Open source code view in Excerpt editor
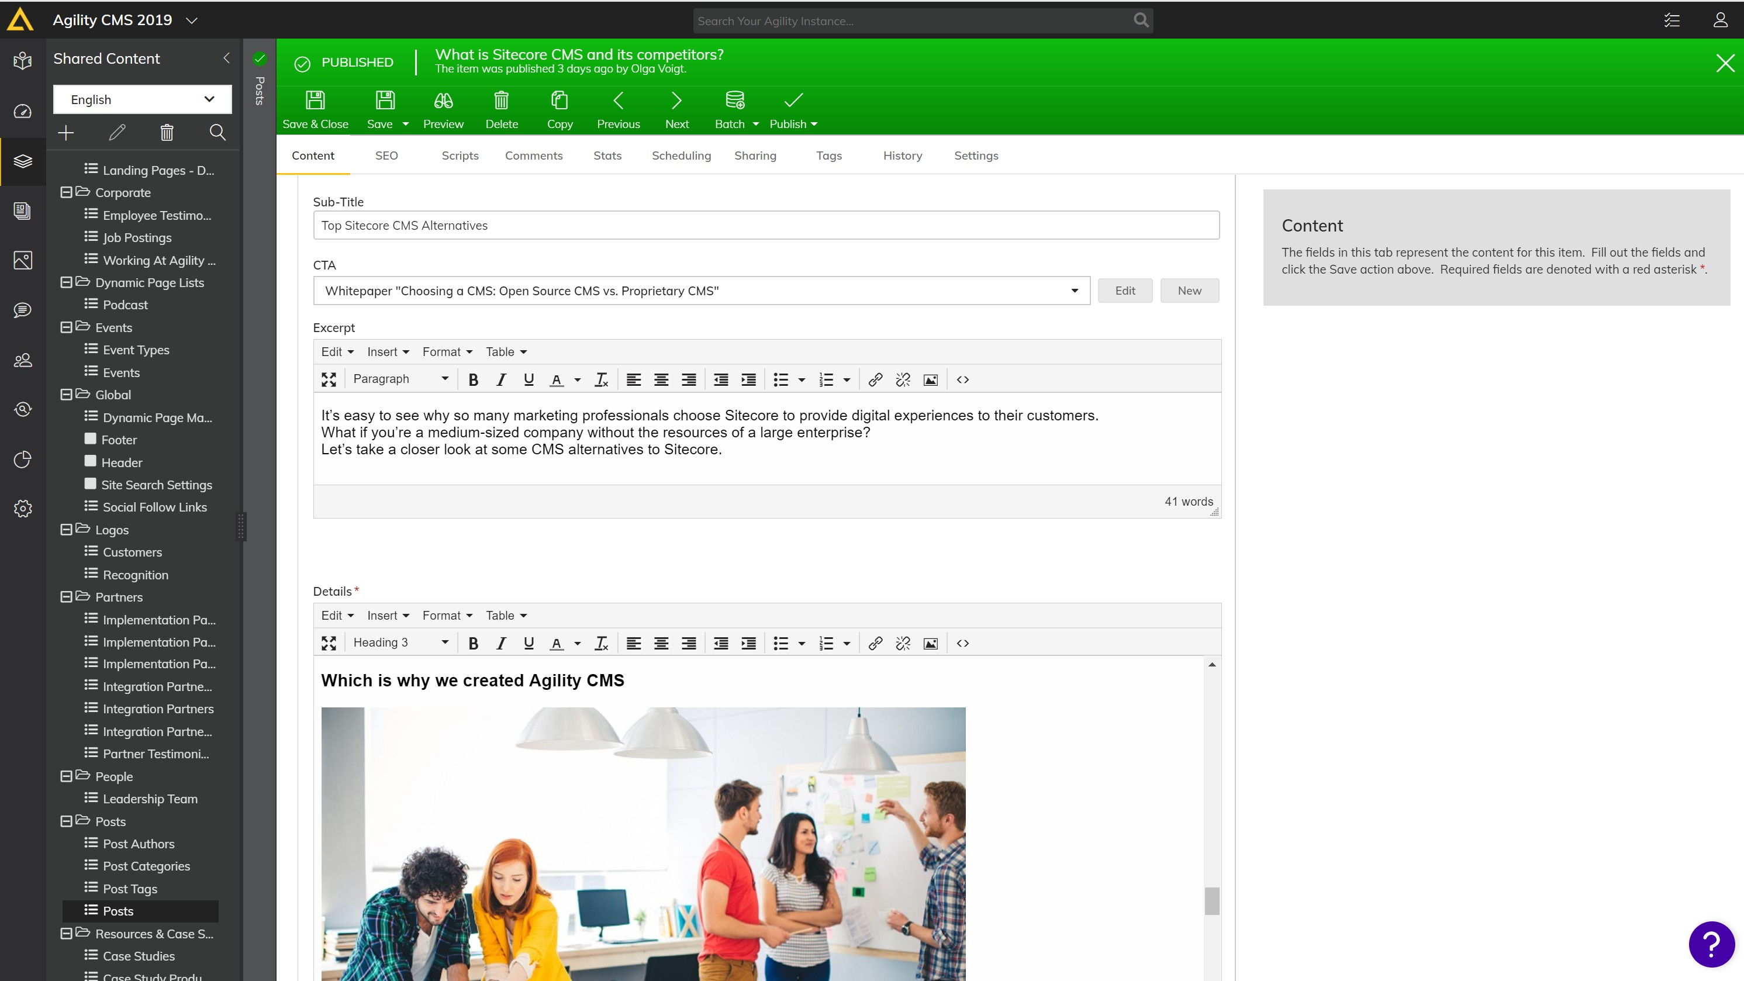 pos(963,380)
